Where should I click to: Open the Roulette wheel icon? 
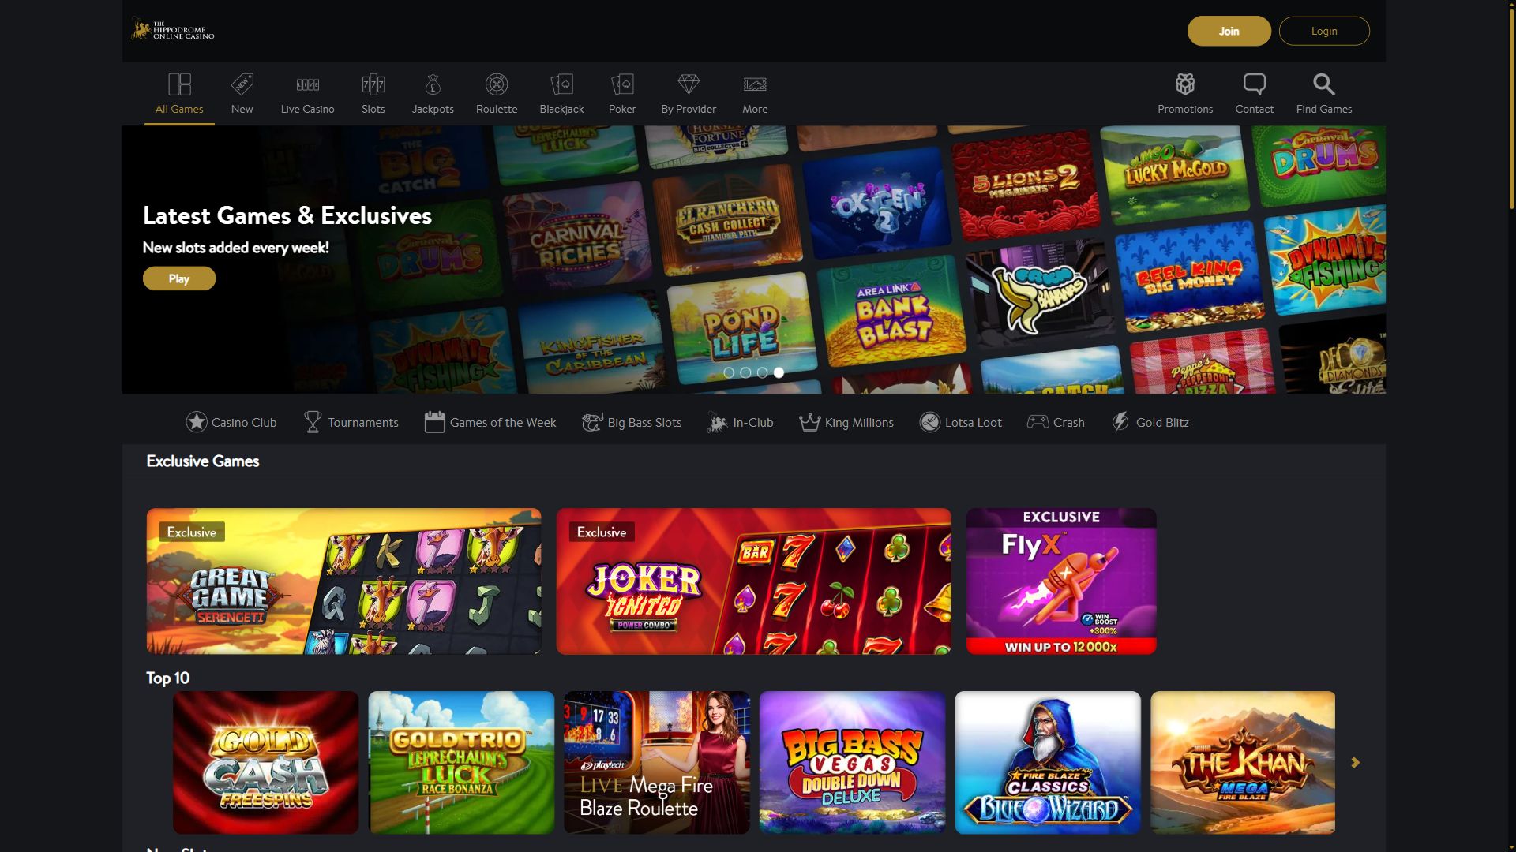[x=497, y=84]
